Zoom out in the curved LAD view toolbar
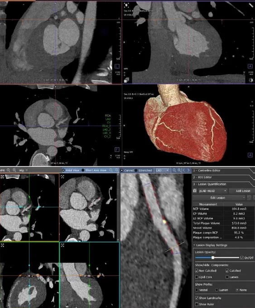 coord(174,170)
